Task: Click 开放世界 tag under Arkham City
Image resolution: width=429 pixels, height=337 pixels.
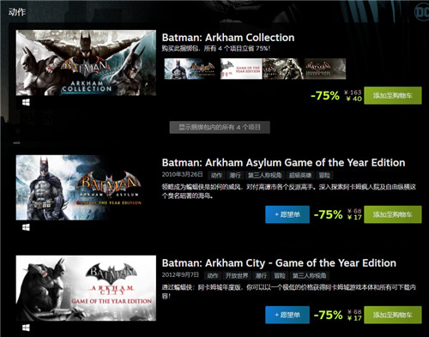Action: point(236,275)
